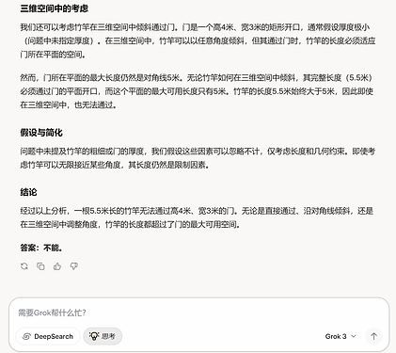
Task: Click the paragraph starting with 问题中未提及
Action: [x=198, y=158]
